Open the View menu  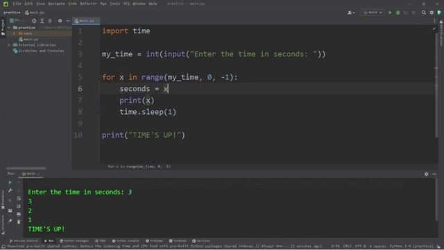(x=41, y=3)
